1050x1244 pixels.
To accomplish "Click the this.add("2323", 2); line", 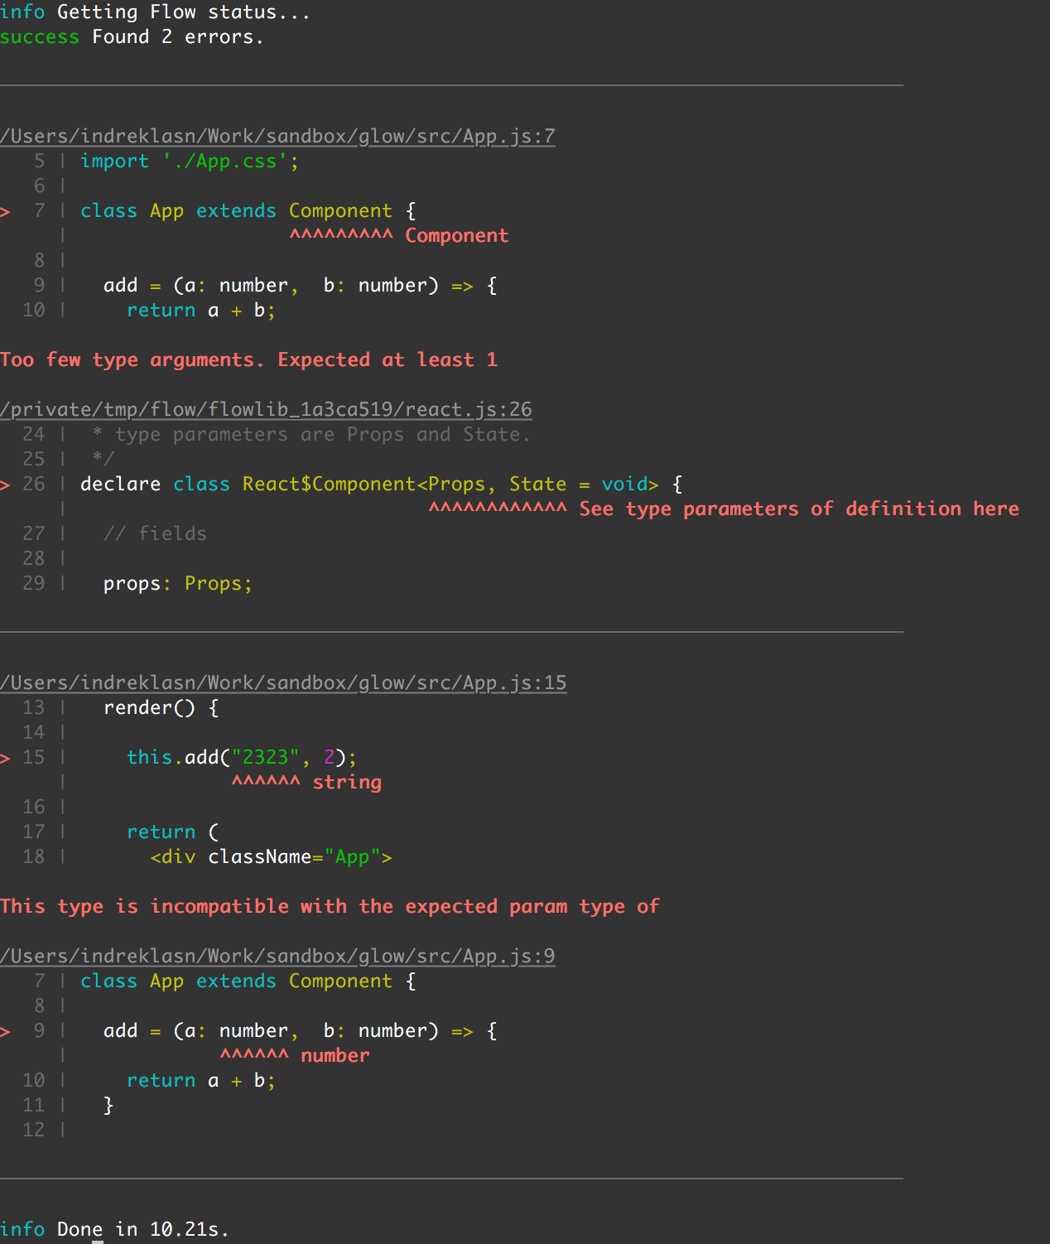I will 242,757.
